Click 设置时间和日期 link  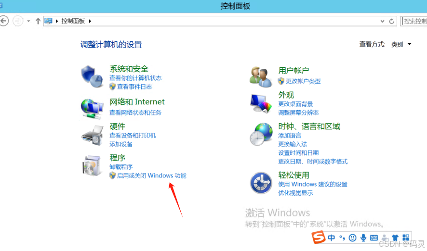(x=298, y=152)
